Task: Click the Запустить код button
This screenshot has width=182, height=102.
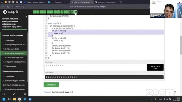Action: click(155, 67)
